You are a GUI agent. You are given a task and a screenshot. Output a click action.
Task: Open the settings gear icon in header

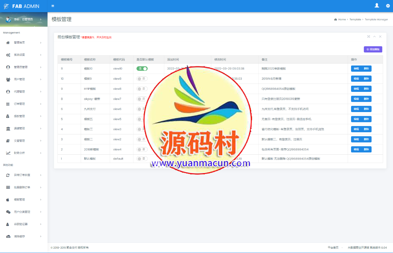tap(388, 6)
